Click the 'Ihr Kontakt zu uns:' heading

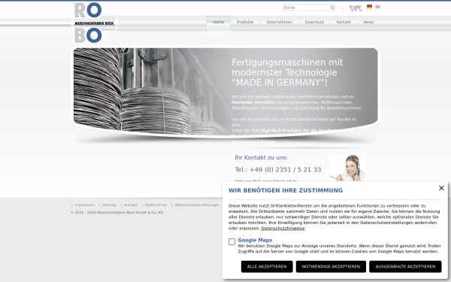pos(261,157)
